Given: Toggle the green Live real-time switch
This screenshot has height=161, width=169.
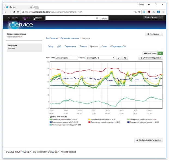Looking at the screenshot, I should [x=160, y=53].
